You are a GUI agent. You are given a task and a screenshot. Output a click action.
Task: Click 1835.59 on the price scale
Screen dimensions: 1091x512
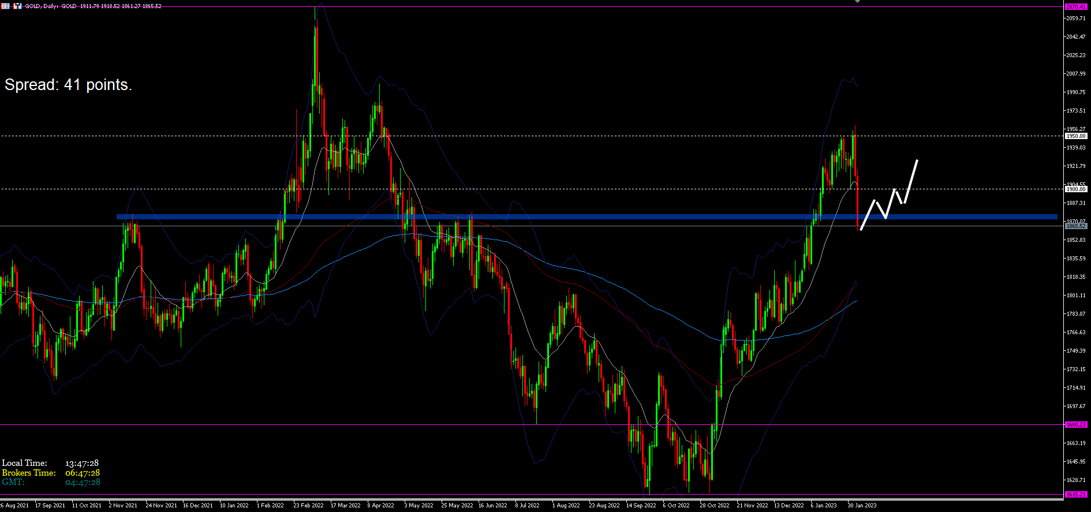click(1075, 259)
